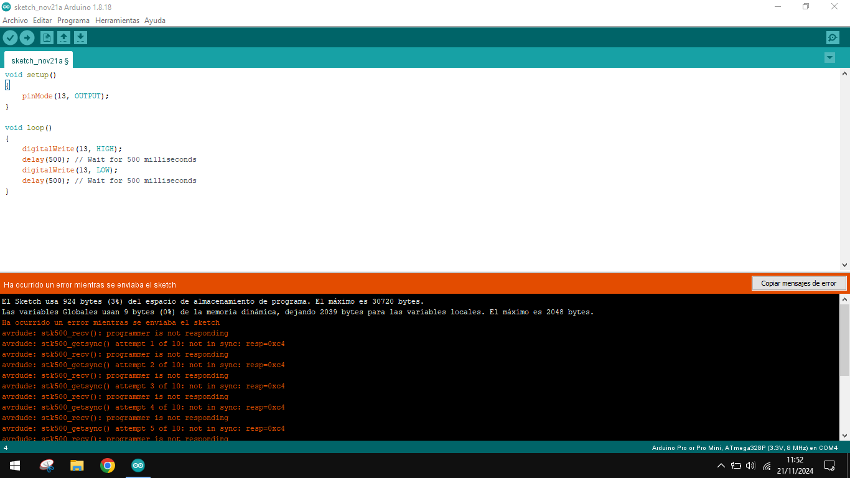Click the Wi-Fi network tray icon
850x478 pixels.
coord(767,466)
